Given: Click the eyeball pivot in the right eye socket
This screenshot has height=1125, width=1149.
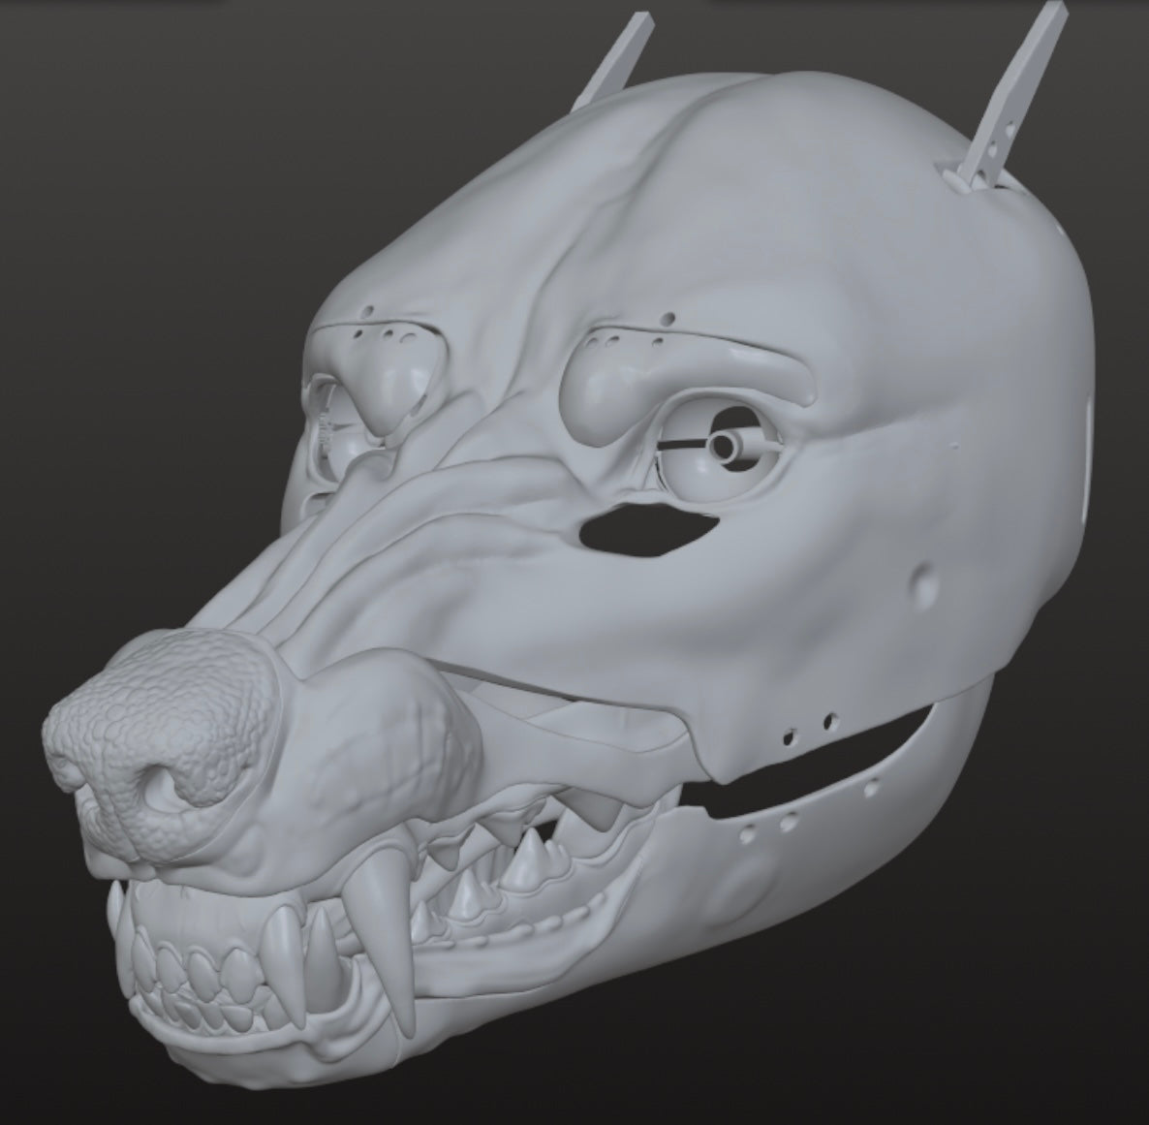Looking at the screenshot, I should pyautogui.click(x=722, y=445).
